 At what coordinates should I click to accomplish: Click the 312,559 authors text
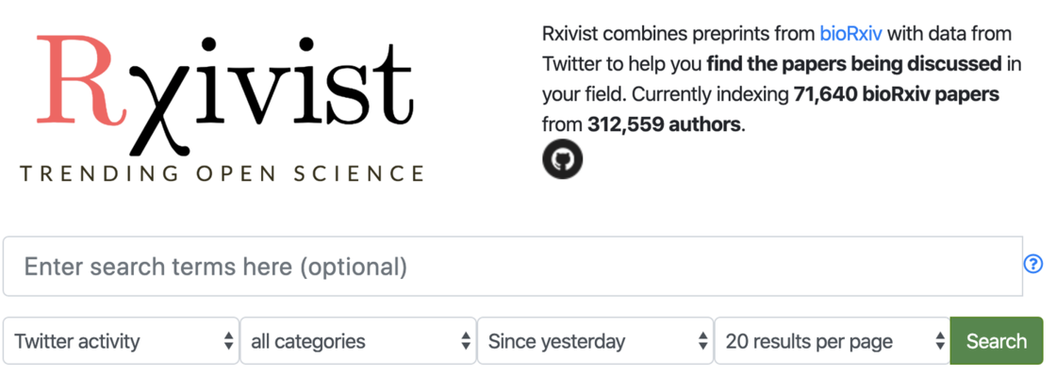(664, 125)
